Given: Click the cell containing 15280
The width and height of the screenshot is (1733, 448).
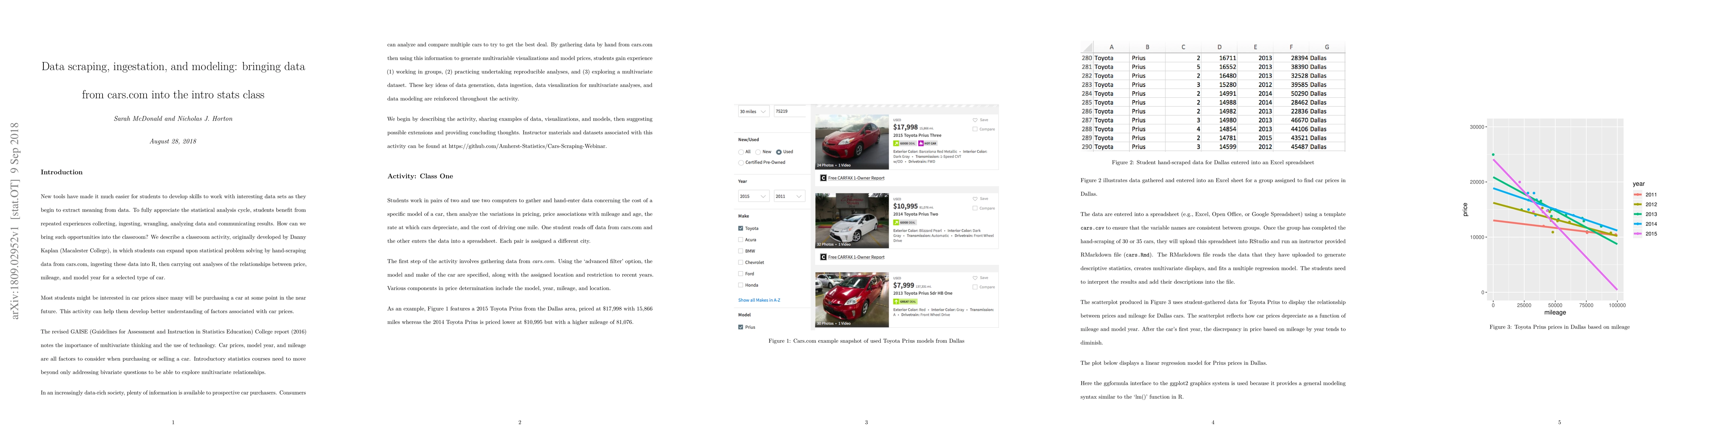Looking at the screenshot, I should point(1219,85).
